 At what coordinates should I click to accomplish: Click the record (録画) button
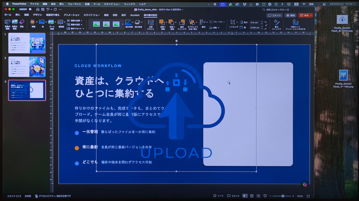pyautogui.click(x=290, y=15)
